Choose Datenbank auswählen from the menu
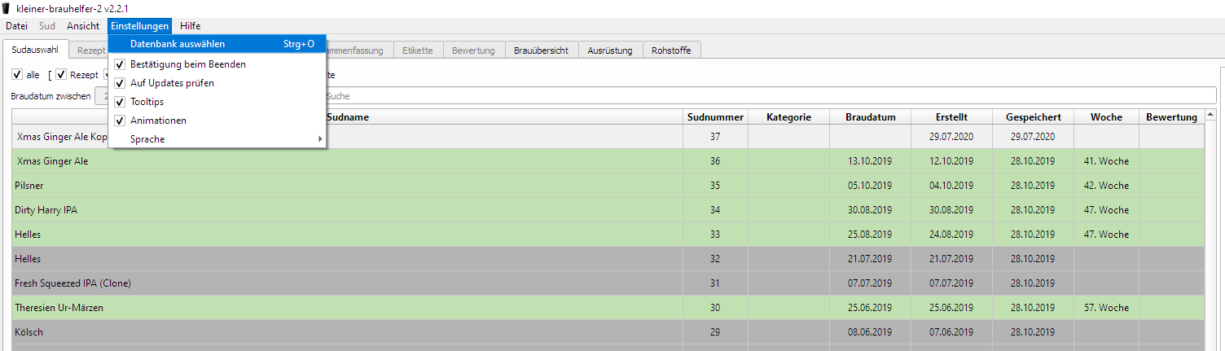 (178, 44)
